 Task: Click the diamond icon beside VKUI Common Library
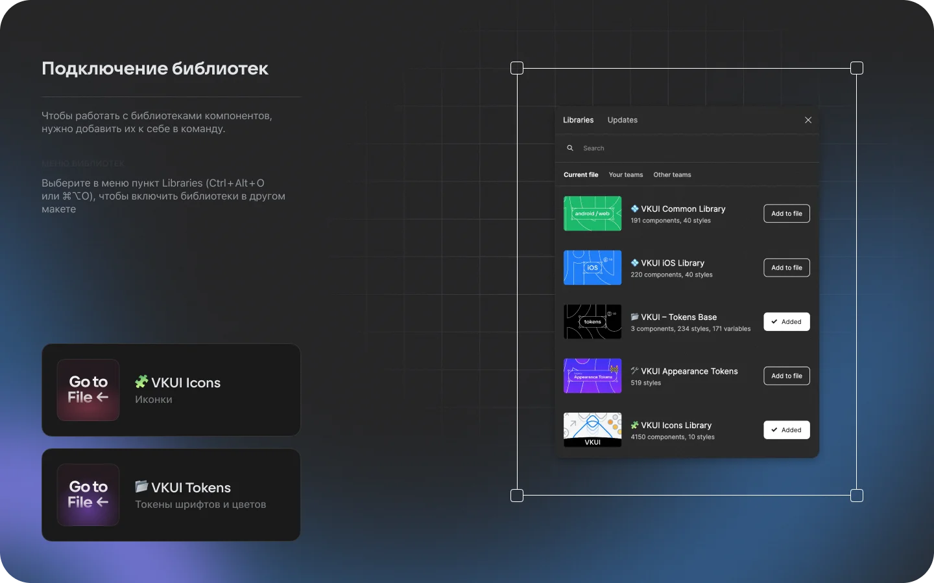pyautogui.click(x=635, y=209)
